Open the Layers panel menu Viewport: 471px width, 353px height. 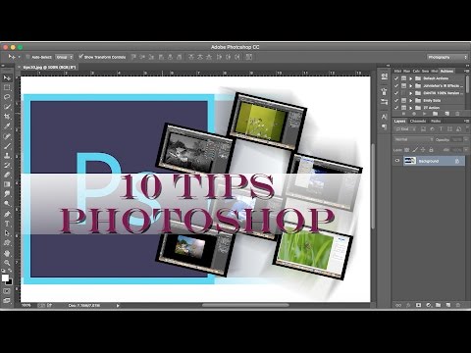pyautogui.click(x=466, y=121)
